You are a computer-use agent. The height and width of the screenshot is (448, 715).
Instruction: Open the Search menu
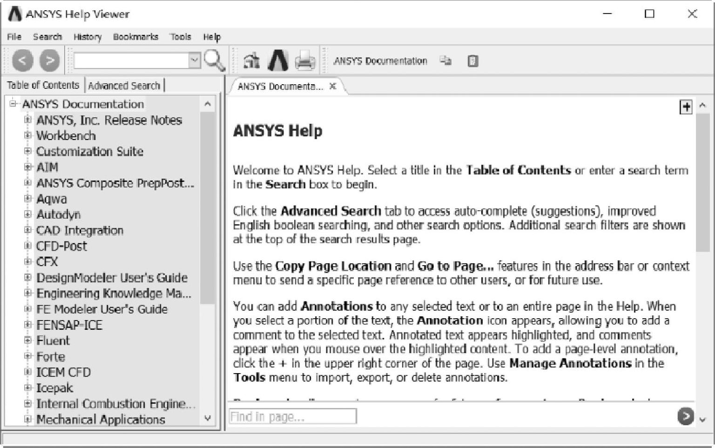(x=47, y=37)
